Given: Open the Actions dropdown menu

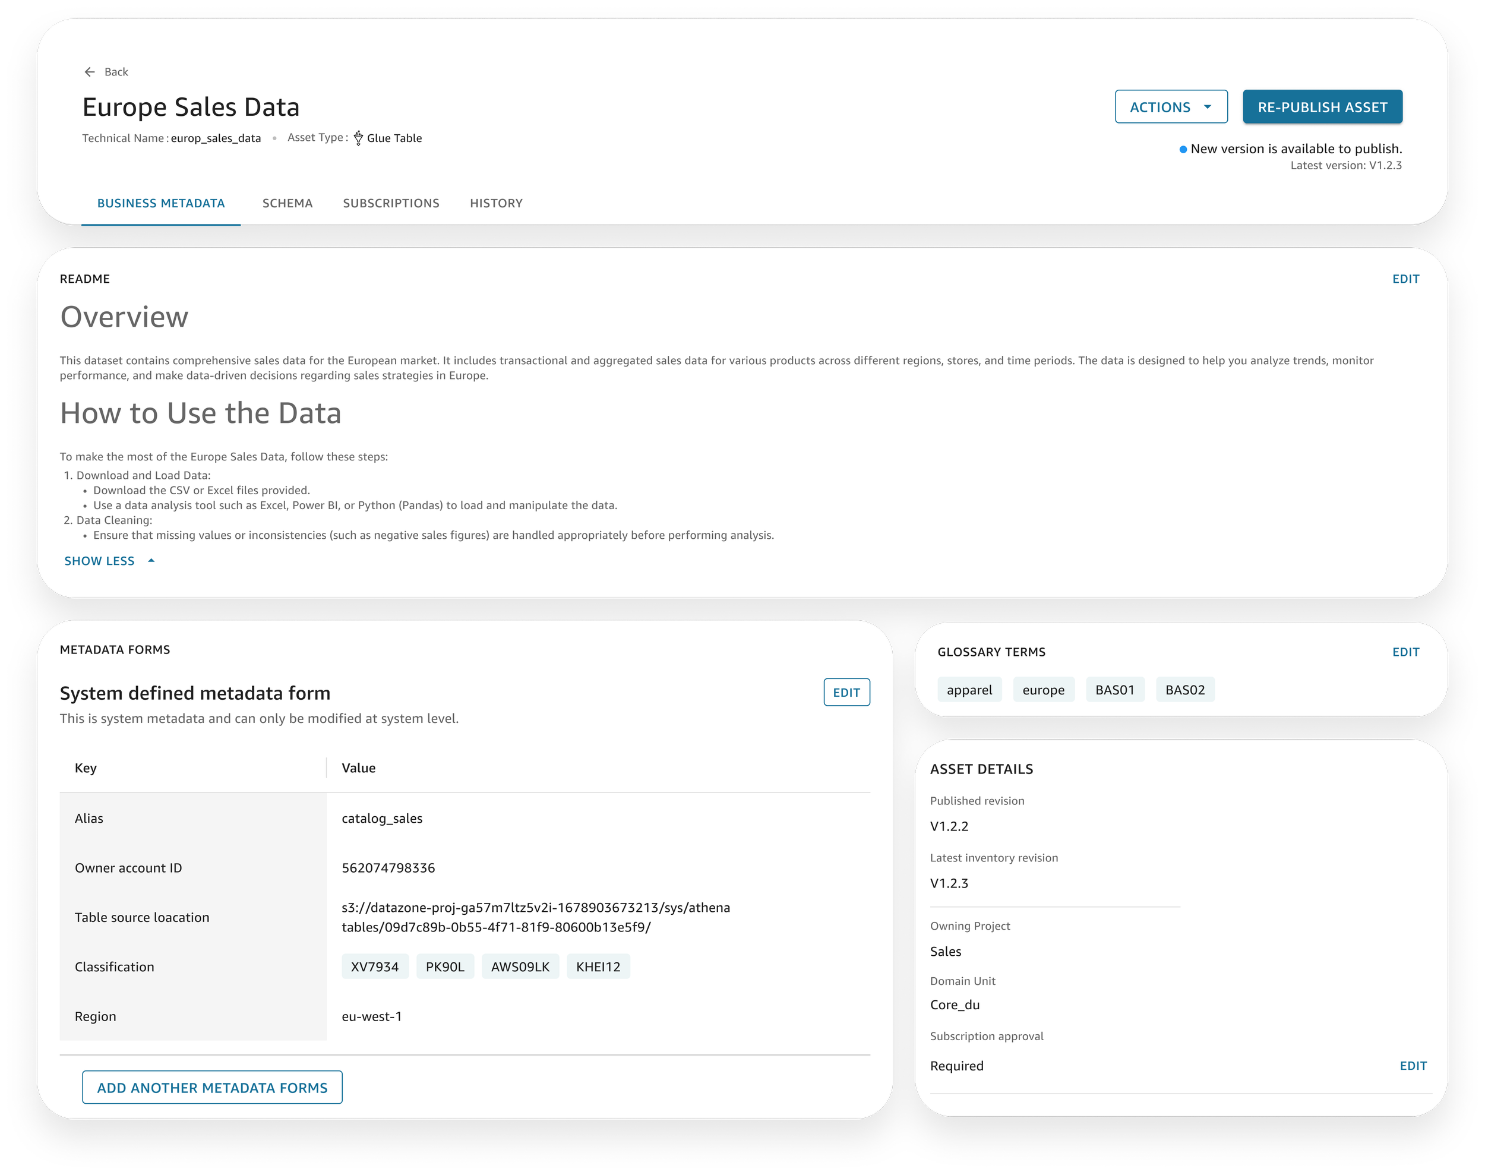Looking at the screenshot, I should pos(1171,108).
